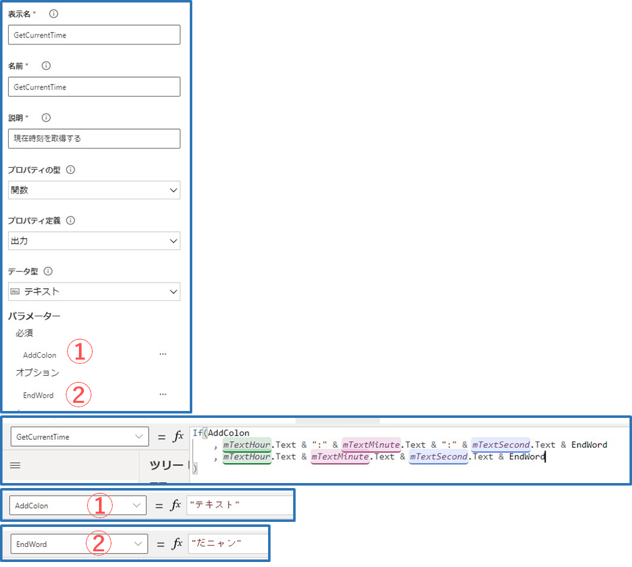Image resolution: width=632 pixels, height=567 pixels.
Task: Click the 説明 field containing 現在時刻を取得する
Action: [94, 138]
